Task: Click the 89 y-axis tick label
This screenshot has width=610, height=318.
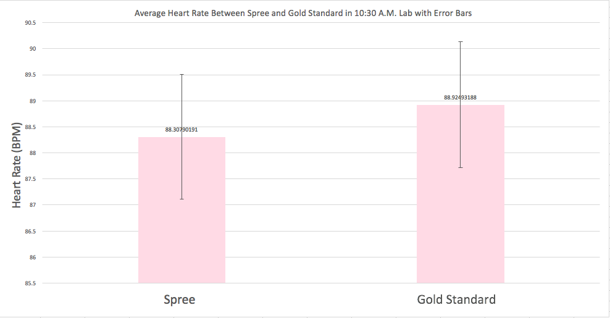Action: coord(32,101)
